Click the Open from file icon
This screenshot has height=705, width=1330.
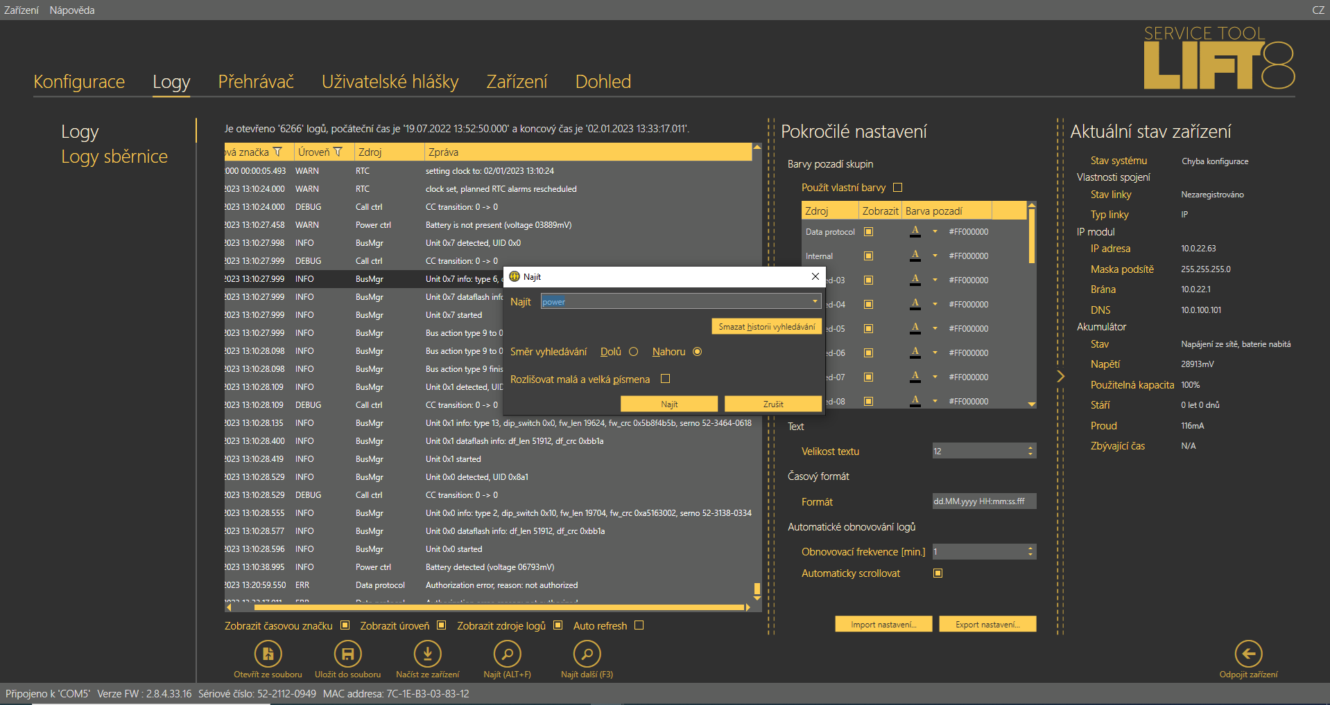point(268,654)
